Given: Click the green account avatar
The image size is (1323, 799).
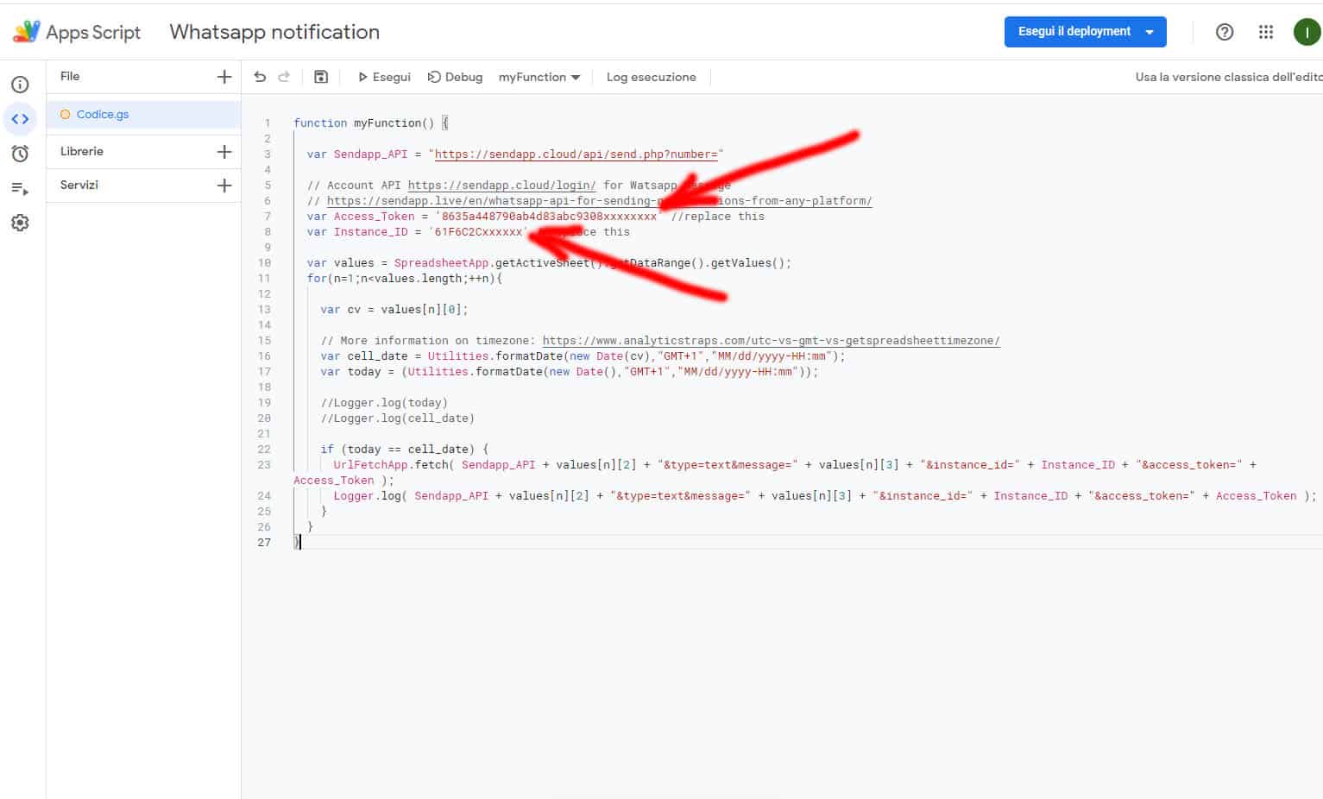Looking at the screenshot, I should coord(1307,32).
